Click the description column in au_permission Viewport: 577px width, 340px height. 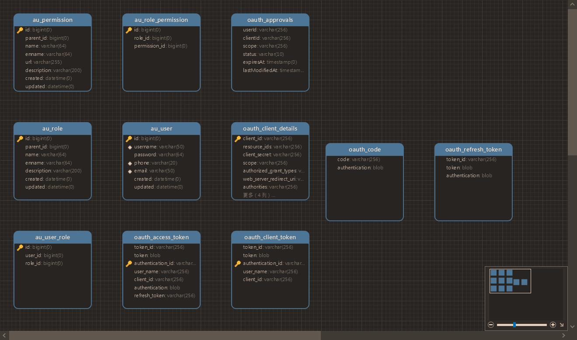(52, 70)
